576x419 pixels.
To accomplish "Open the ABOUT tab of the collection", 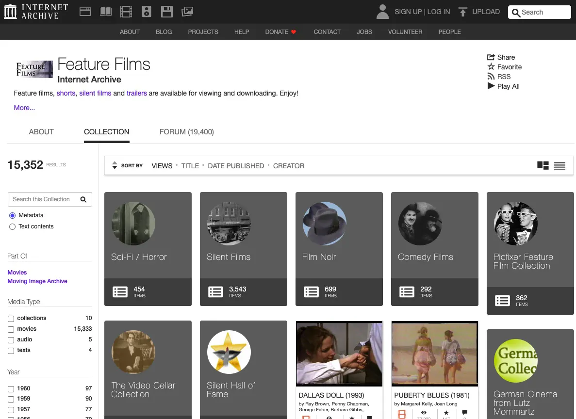I will point(41,132).
